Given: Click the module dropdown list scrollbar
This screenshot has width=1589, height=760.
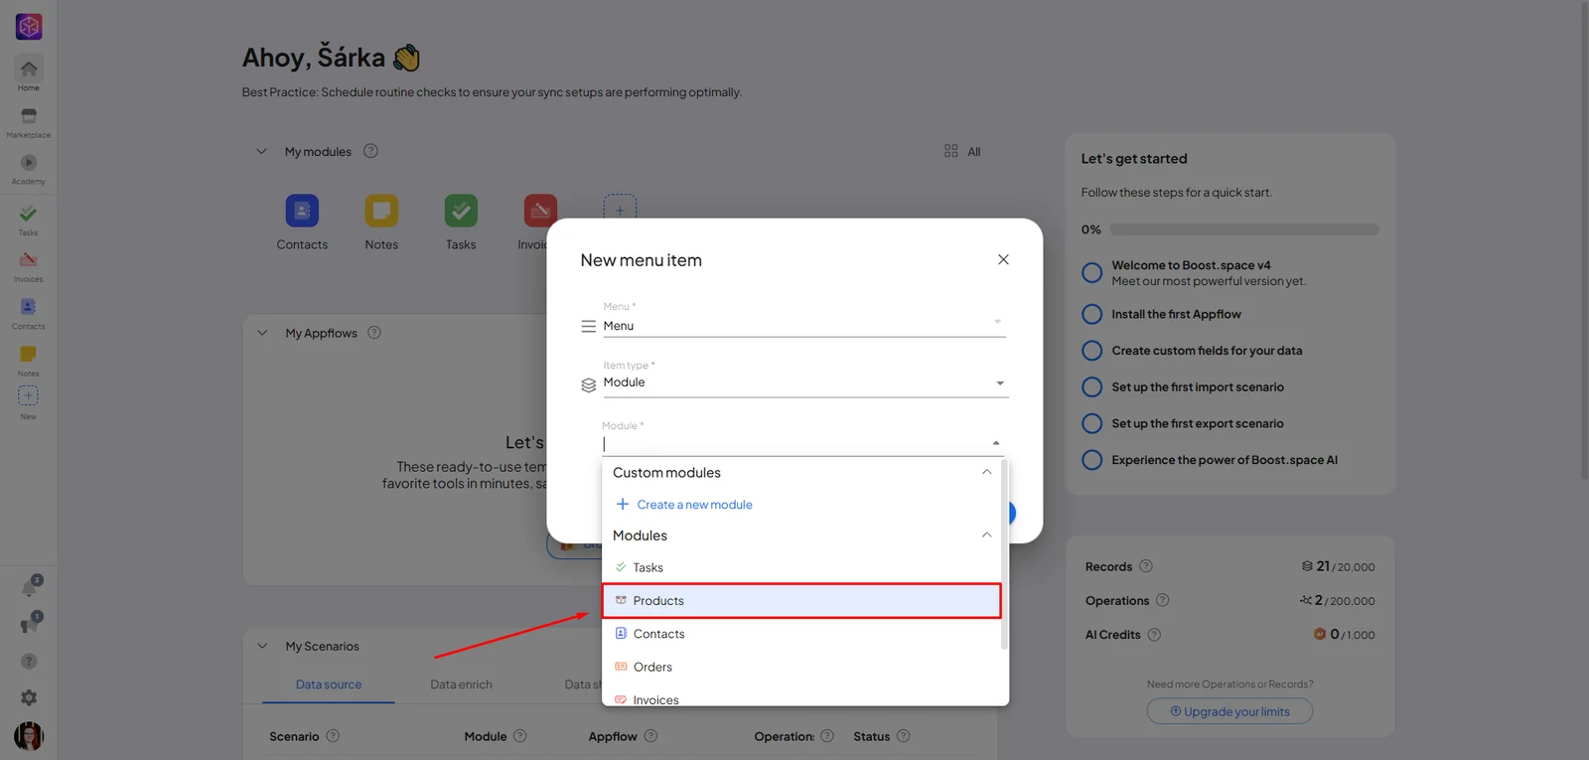Looking at the screenshot, I should point(1004,554).
